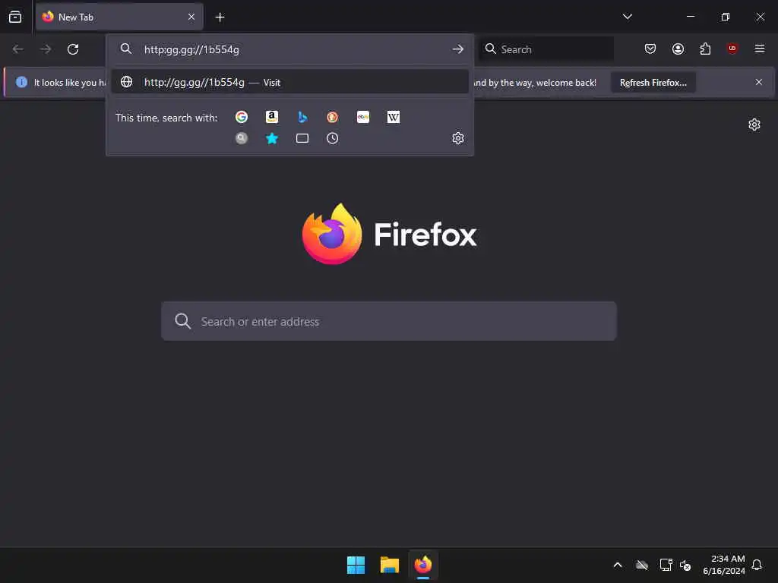Click the URL bar text http:gg.gg://1b554g
778x583 pixels.
click(191, 49)
